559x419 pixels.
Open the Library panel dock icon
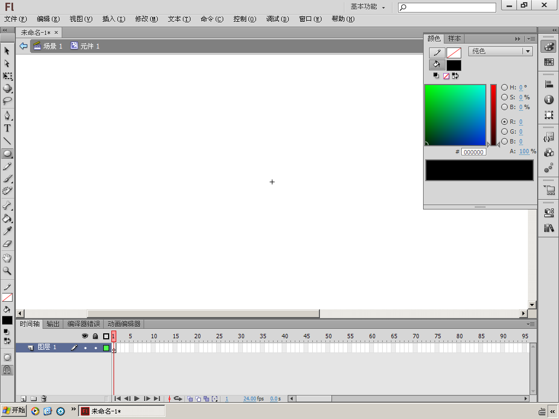pos(549,228)
